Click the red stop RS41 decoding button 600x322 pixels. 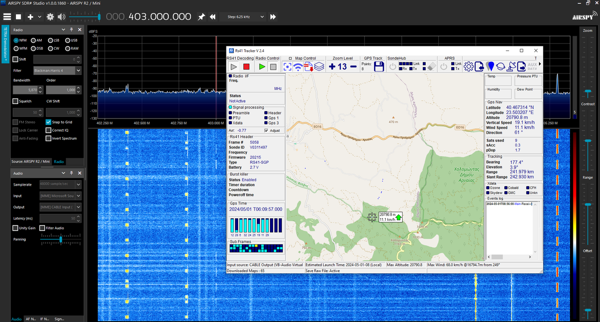pyautogui.click(x=247, y=67)
